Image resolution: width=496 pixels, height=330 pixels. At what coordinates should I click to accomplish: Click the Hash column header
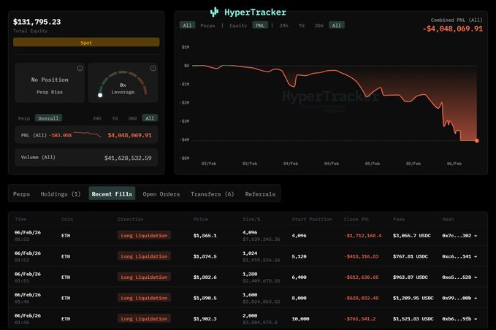pos(448,219)
